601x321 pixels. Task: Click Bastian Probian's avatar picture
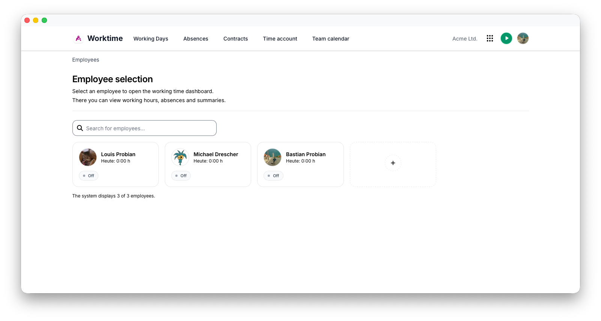tap(273, 157)
